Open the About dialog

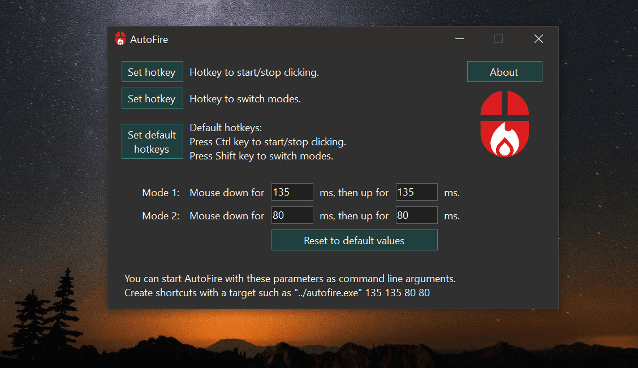pos(505,72)
